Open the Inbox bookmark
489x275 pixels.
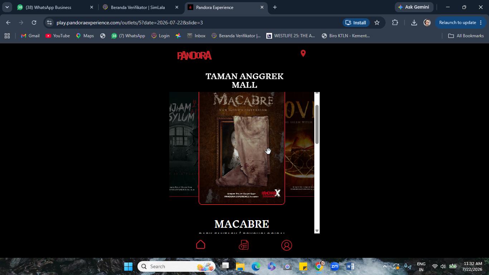(x=196, y=36)
